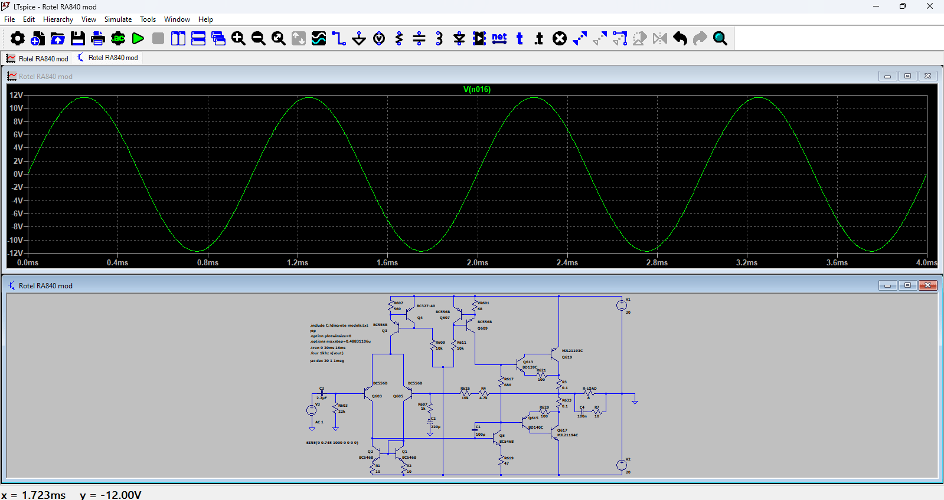The height and width of the screenshot is (500, 944).
Task: Click the 12V label on vertical axis
Action: (x=16, y=95)
